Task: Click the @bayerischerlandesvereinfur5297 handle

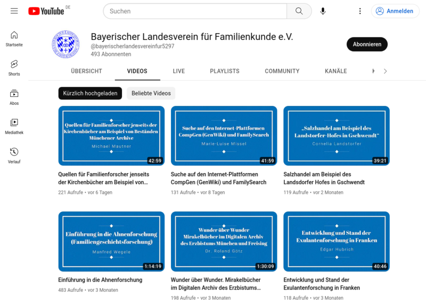Action: point(133,46)
